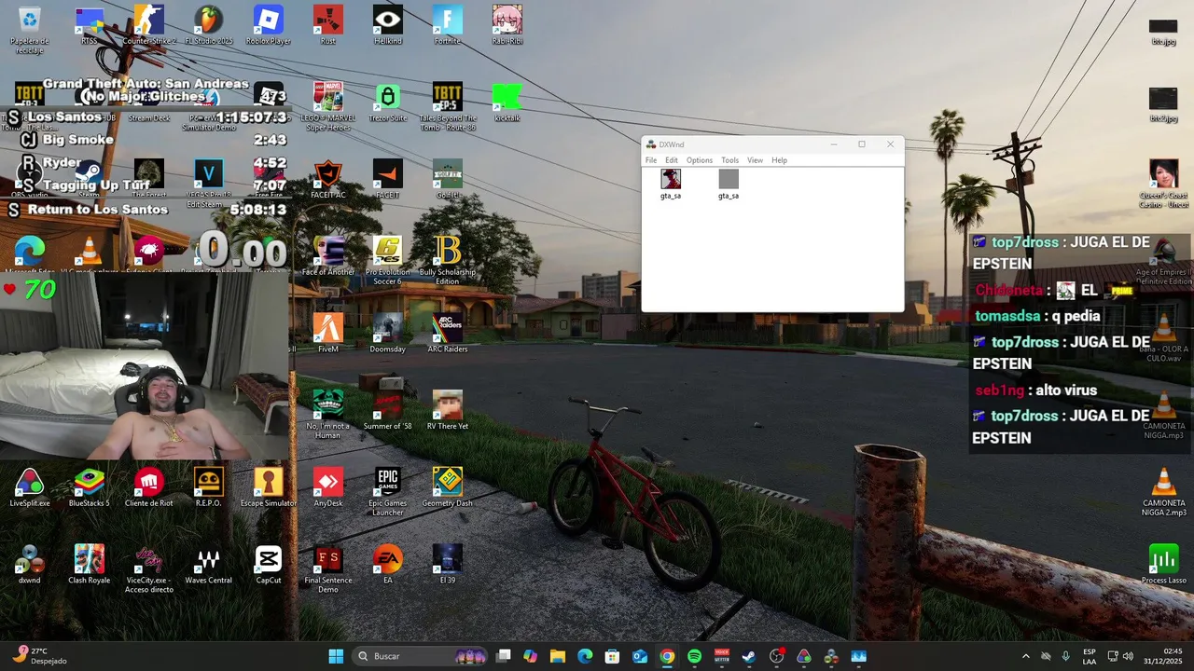Select the CapCut desktop shortcut
The image size is (1194, 671).
click(269, 566)
